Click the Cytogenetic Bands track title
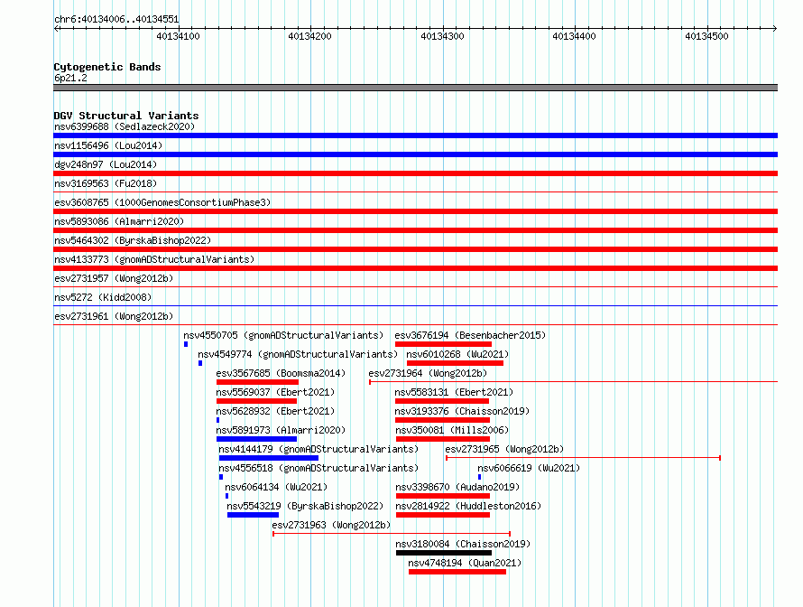The height and width of the screenshot is (607, 803). (107, 67)
